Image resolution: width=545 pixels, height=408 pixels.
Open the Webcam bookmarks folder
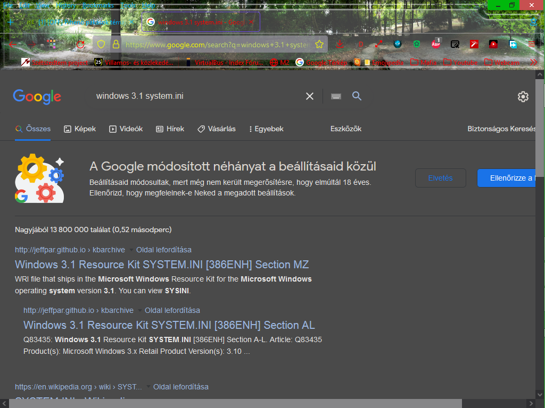coord(501,63)
